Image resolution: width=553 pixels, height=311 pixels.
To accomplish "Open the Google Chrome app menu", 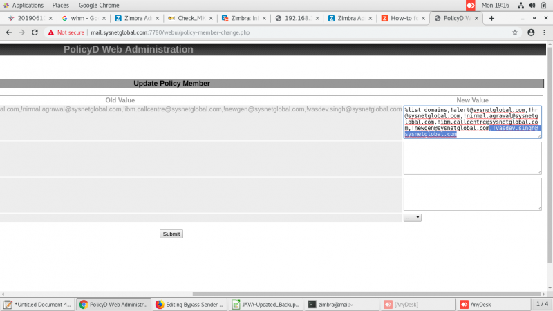I will point(99,6).
